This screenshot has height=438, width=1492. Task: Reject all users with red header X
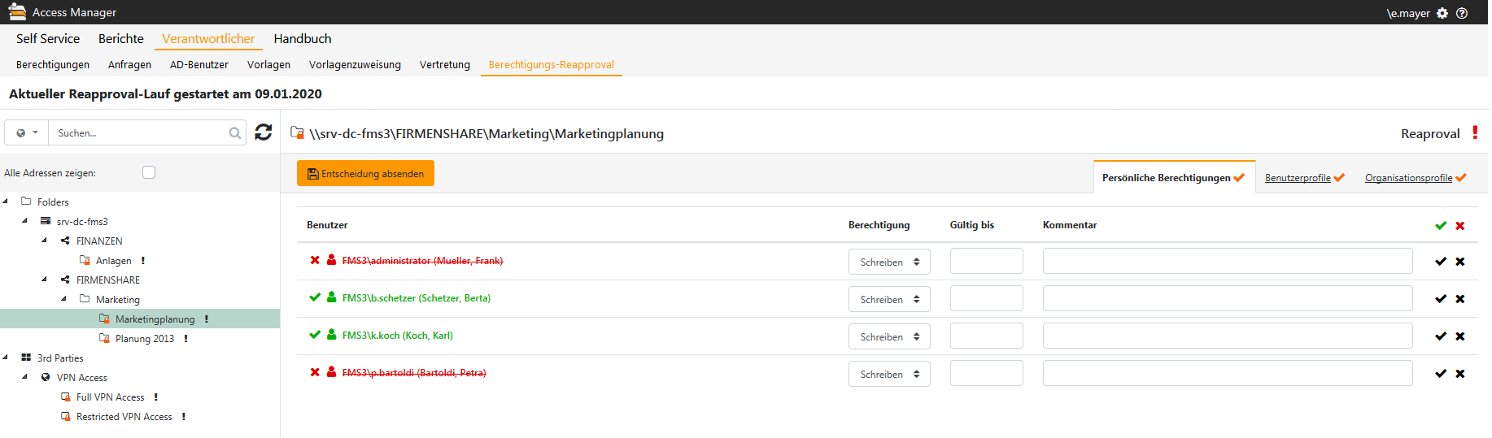click(1460, 226)
